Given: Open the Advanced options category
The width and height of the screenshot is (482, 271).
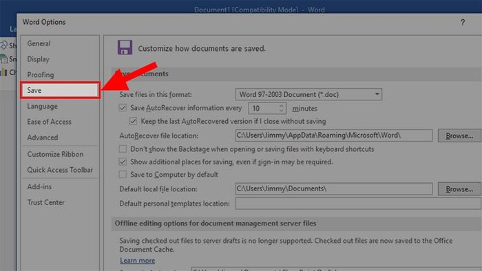Looking at the screenshot, I should coord(43,138).
